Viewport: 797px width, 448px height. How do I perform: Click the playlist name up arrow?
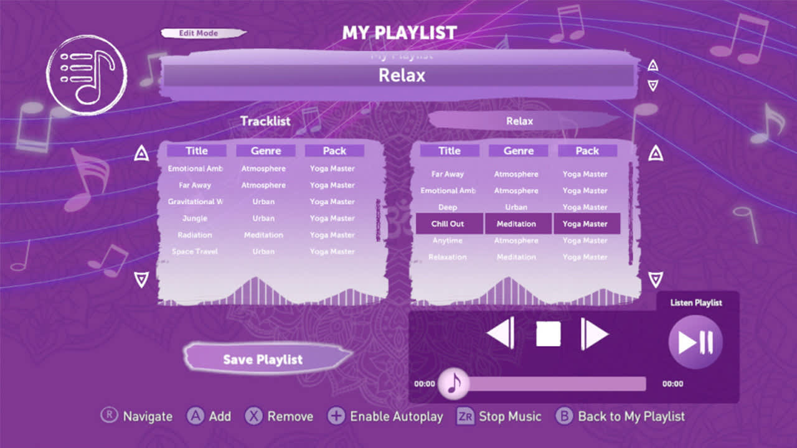point(653,65)
